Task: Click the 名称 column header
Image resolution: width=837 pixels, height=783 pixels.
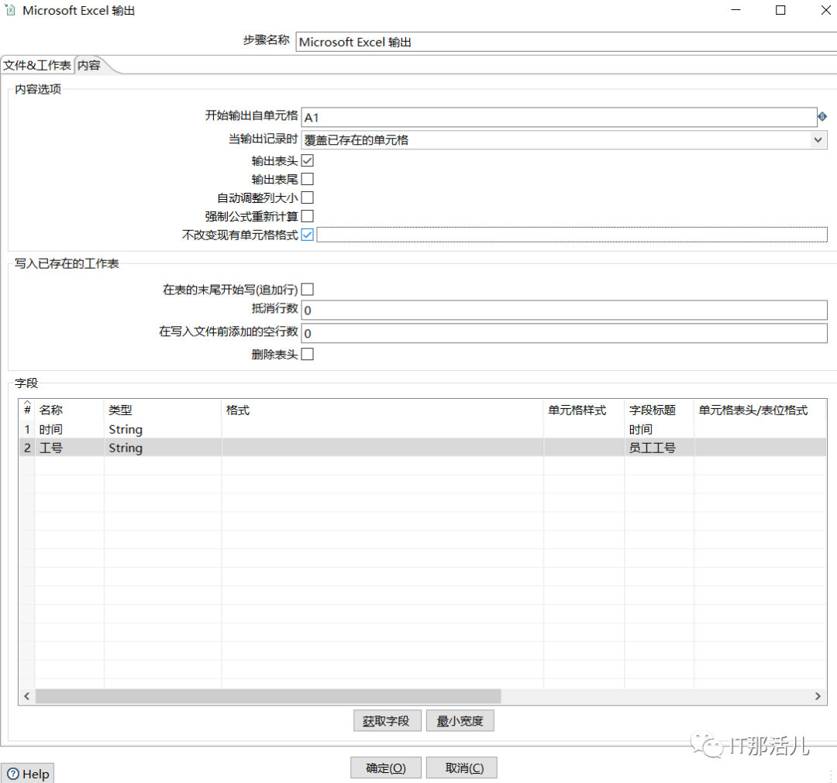Action: (70, 410)
